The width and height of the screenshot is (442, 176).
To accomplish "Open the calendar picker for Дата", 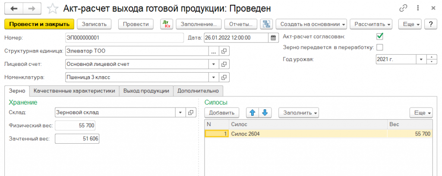I will [273, 37].
